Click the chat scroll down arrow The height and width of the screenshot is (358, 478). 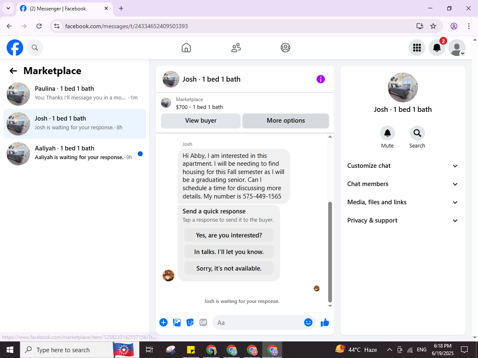point(330,306)
